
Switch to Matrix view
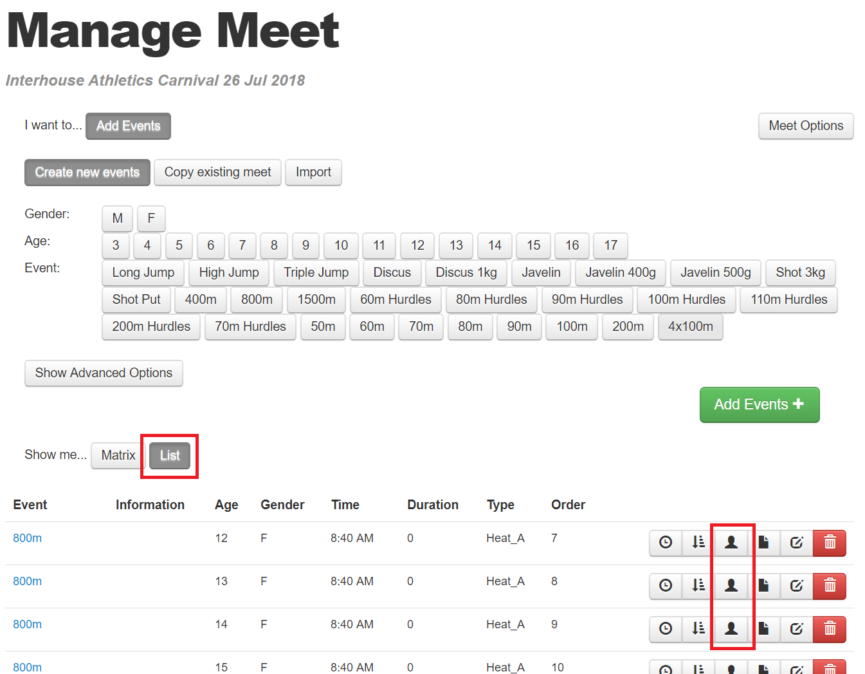click(x=118, y=455)
